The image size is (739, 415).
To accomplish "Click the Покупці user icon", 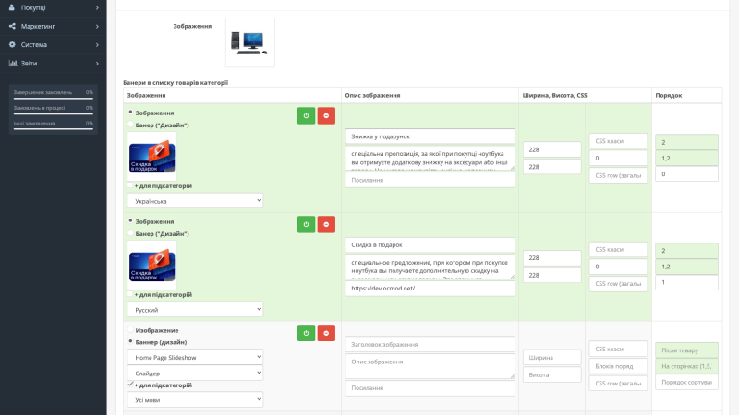I will click(x=12, y=7).
